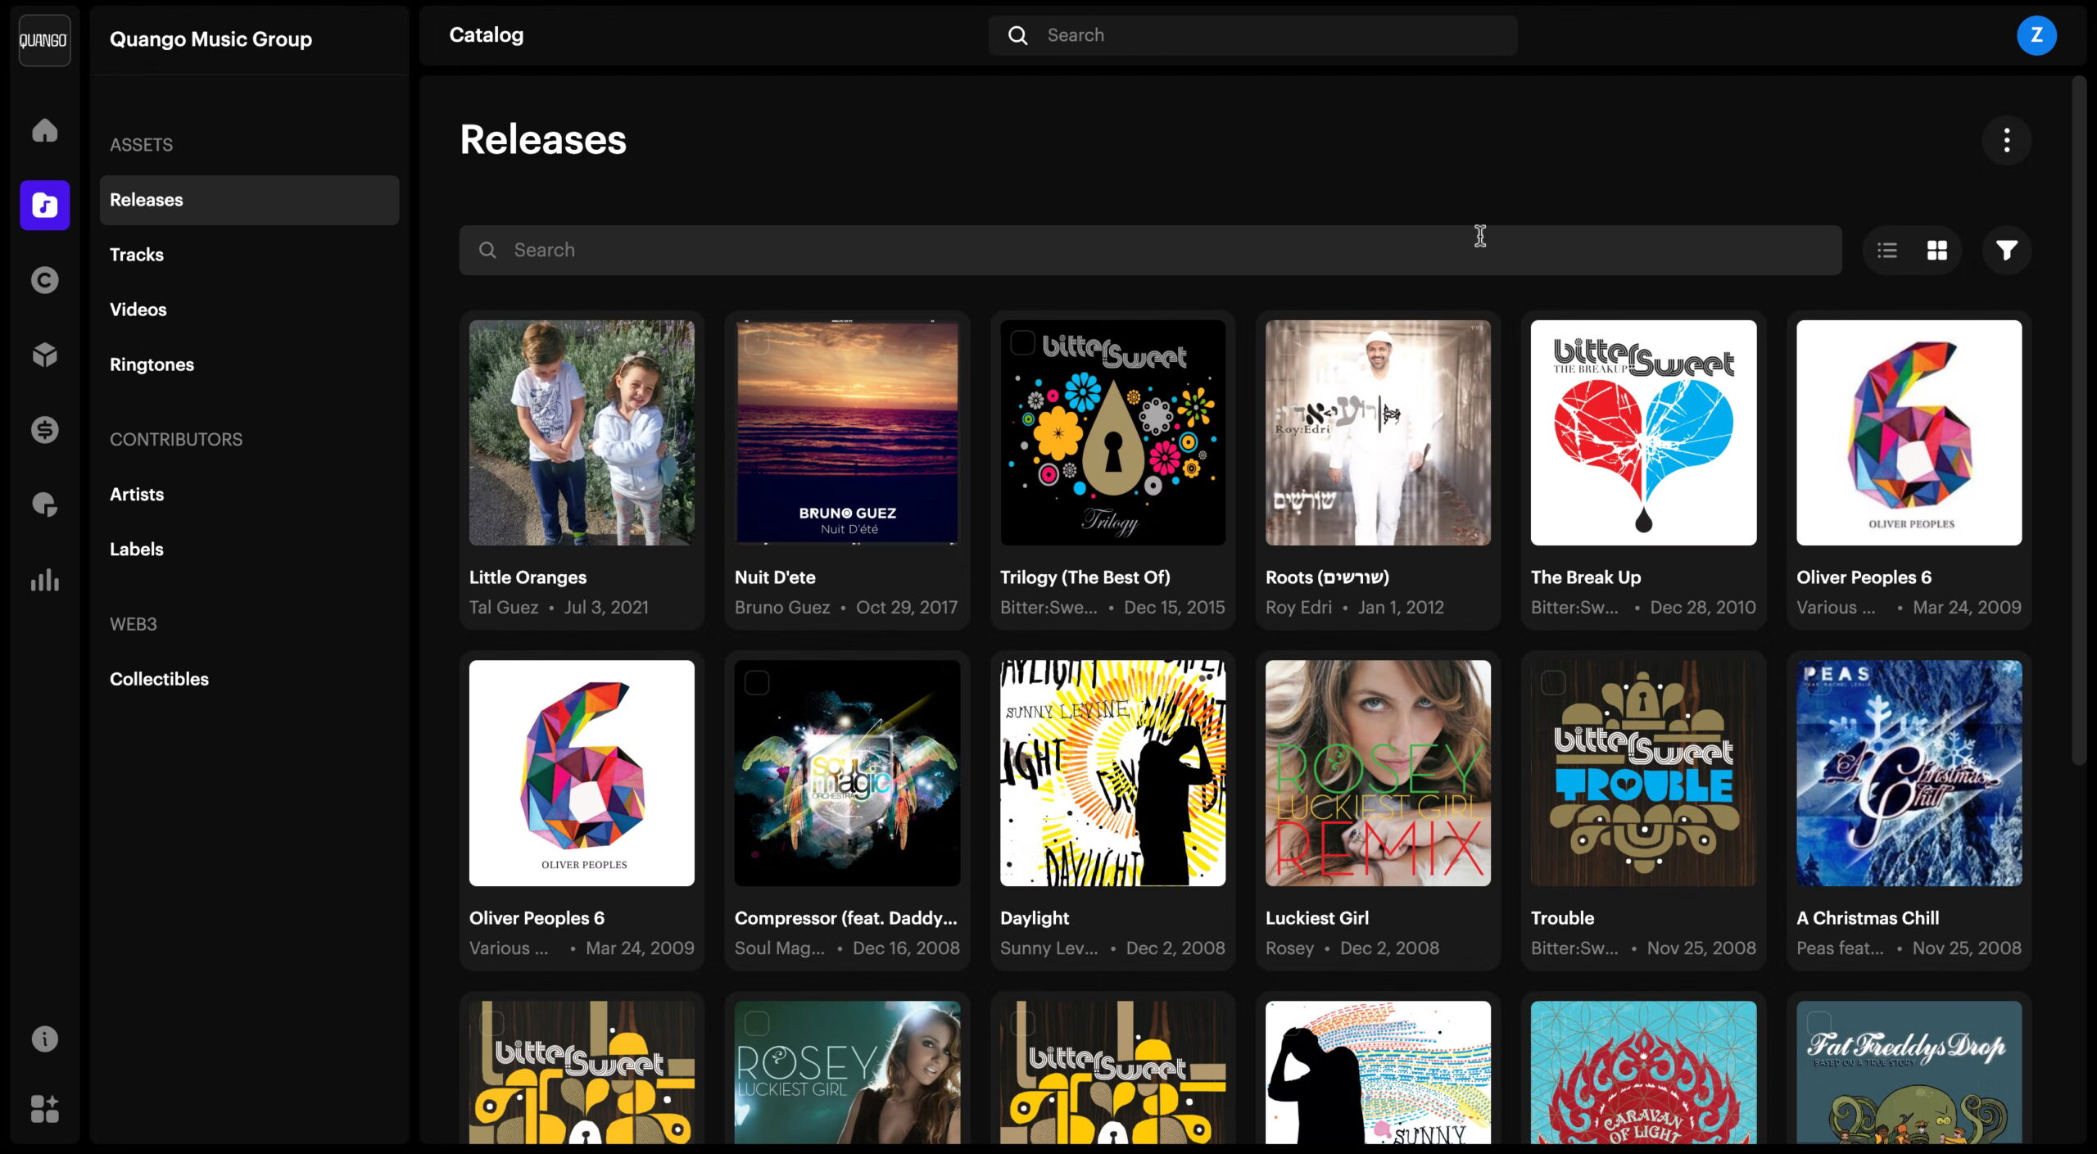Tick checkbox on Fat Freddy's Drop cover
The image size is (2097, 1154).
(x=1818, y=1024)
